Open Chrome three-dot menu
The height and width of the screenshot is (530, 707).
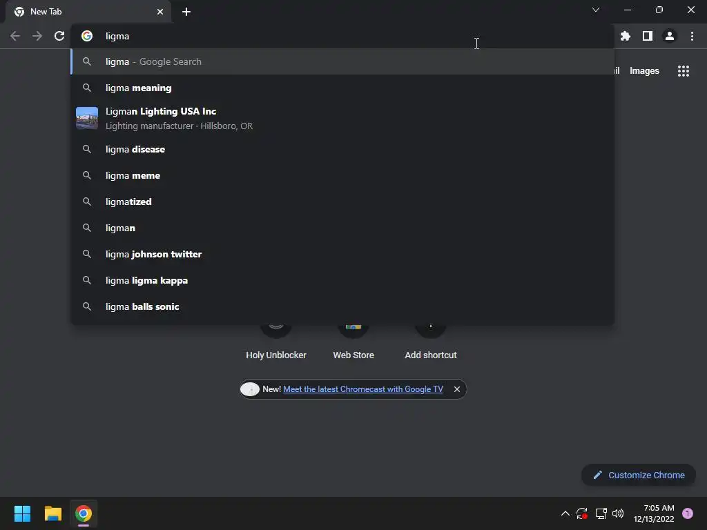(x=692, y=36)
